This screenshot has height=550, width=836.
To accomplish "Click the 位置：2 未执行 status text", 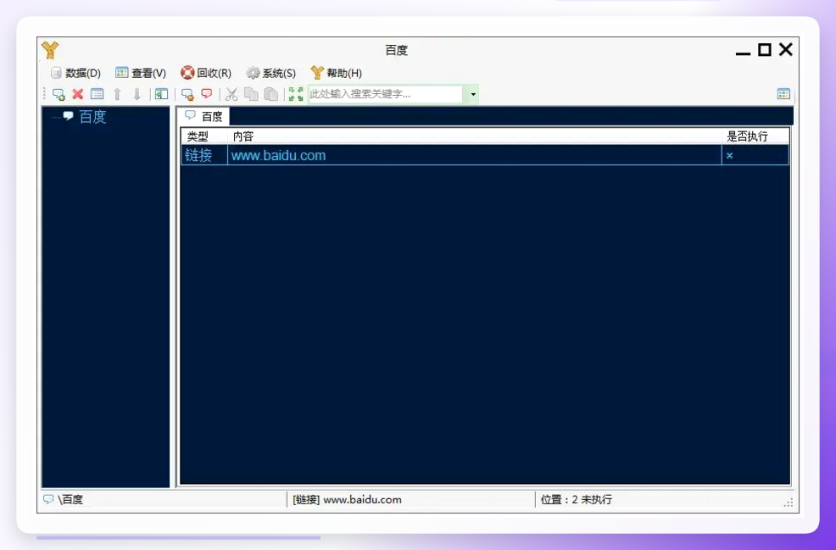I will click(x=577, y=500).
